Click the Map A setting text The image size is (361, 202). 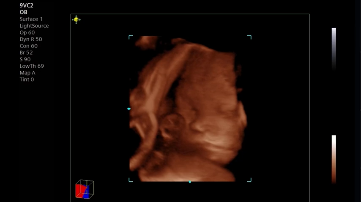27,73
